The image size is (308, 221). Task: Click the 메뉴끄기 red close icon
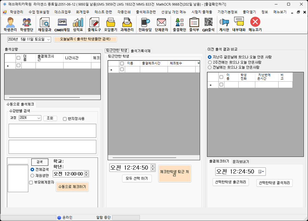coord(255,25)
